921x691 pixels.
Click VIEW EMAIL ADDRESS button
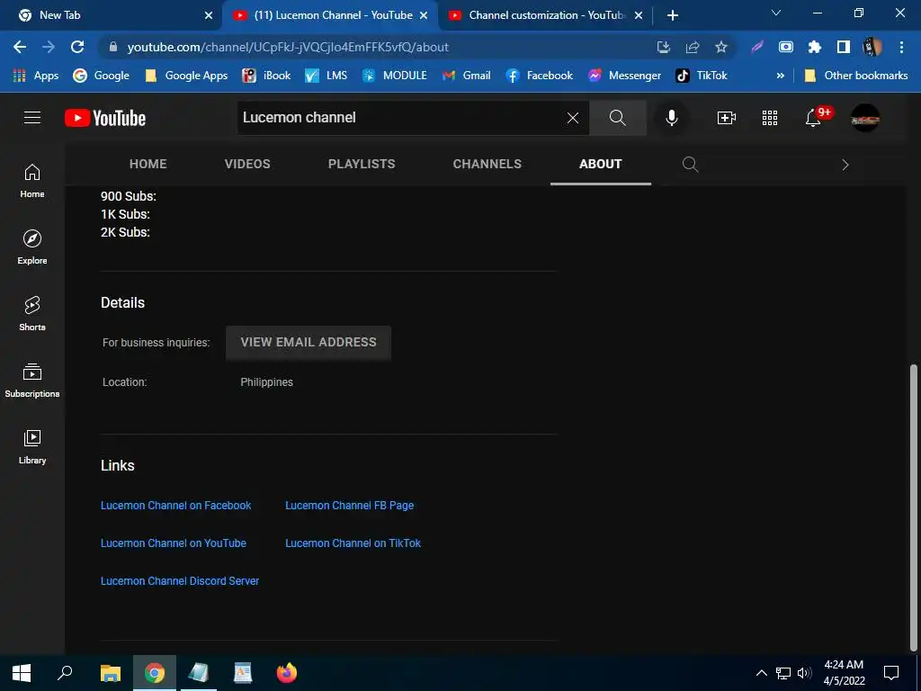point(308,343)
